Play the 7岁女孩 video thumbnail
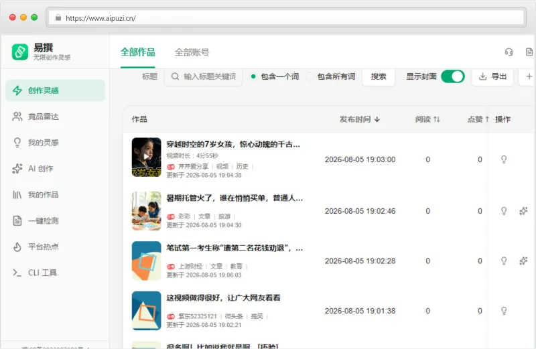The width and height of the screenshot is (536, 349). pyautogui.click(x=146, y=157)
